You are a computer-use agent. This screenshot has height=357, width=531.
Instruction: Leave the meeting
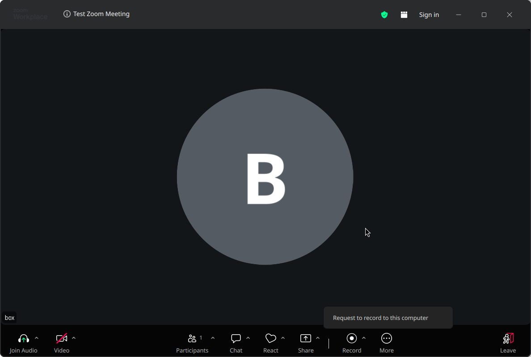[508, 343]
